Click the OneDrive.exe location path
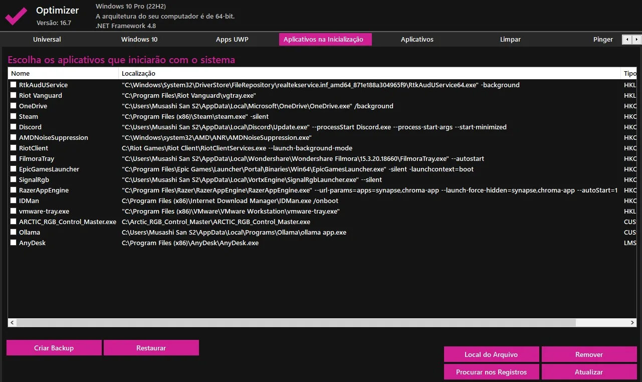 pos(258,106)
